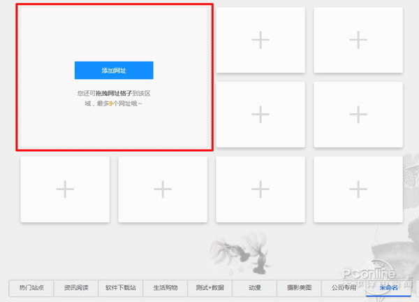Viewport: 419px width, 302px height.
Task: Switch to the 动漫 tab
Action: (255, 288)
